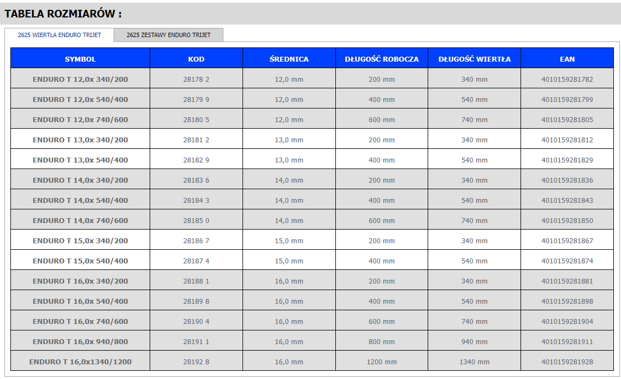Select row ENDURO T 16,0x 340/200

[312, 281]
